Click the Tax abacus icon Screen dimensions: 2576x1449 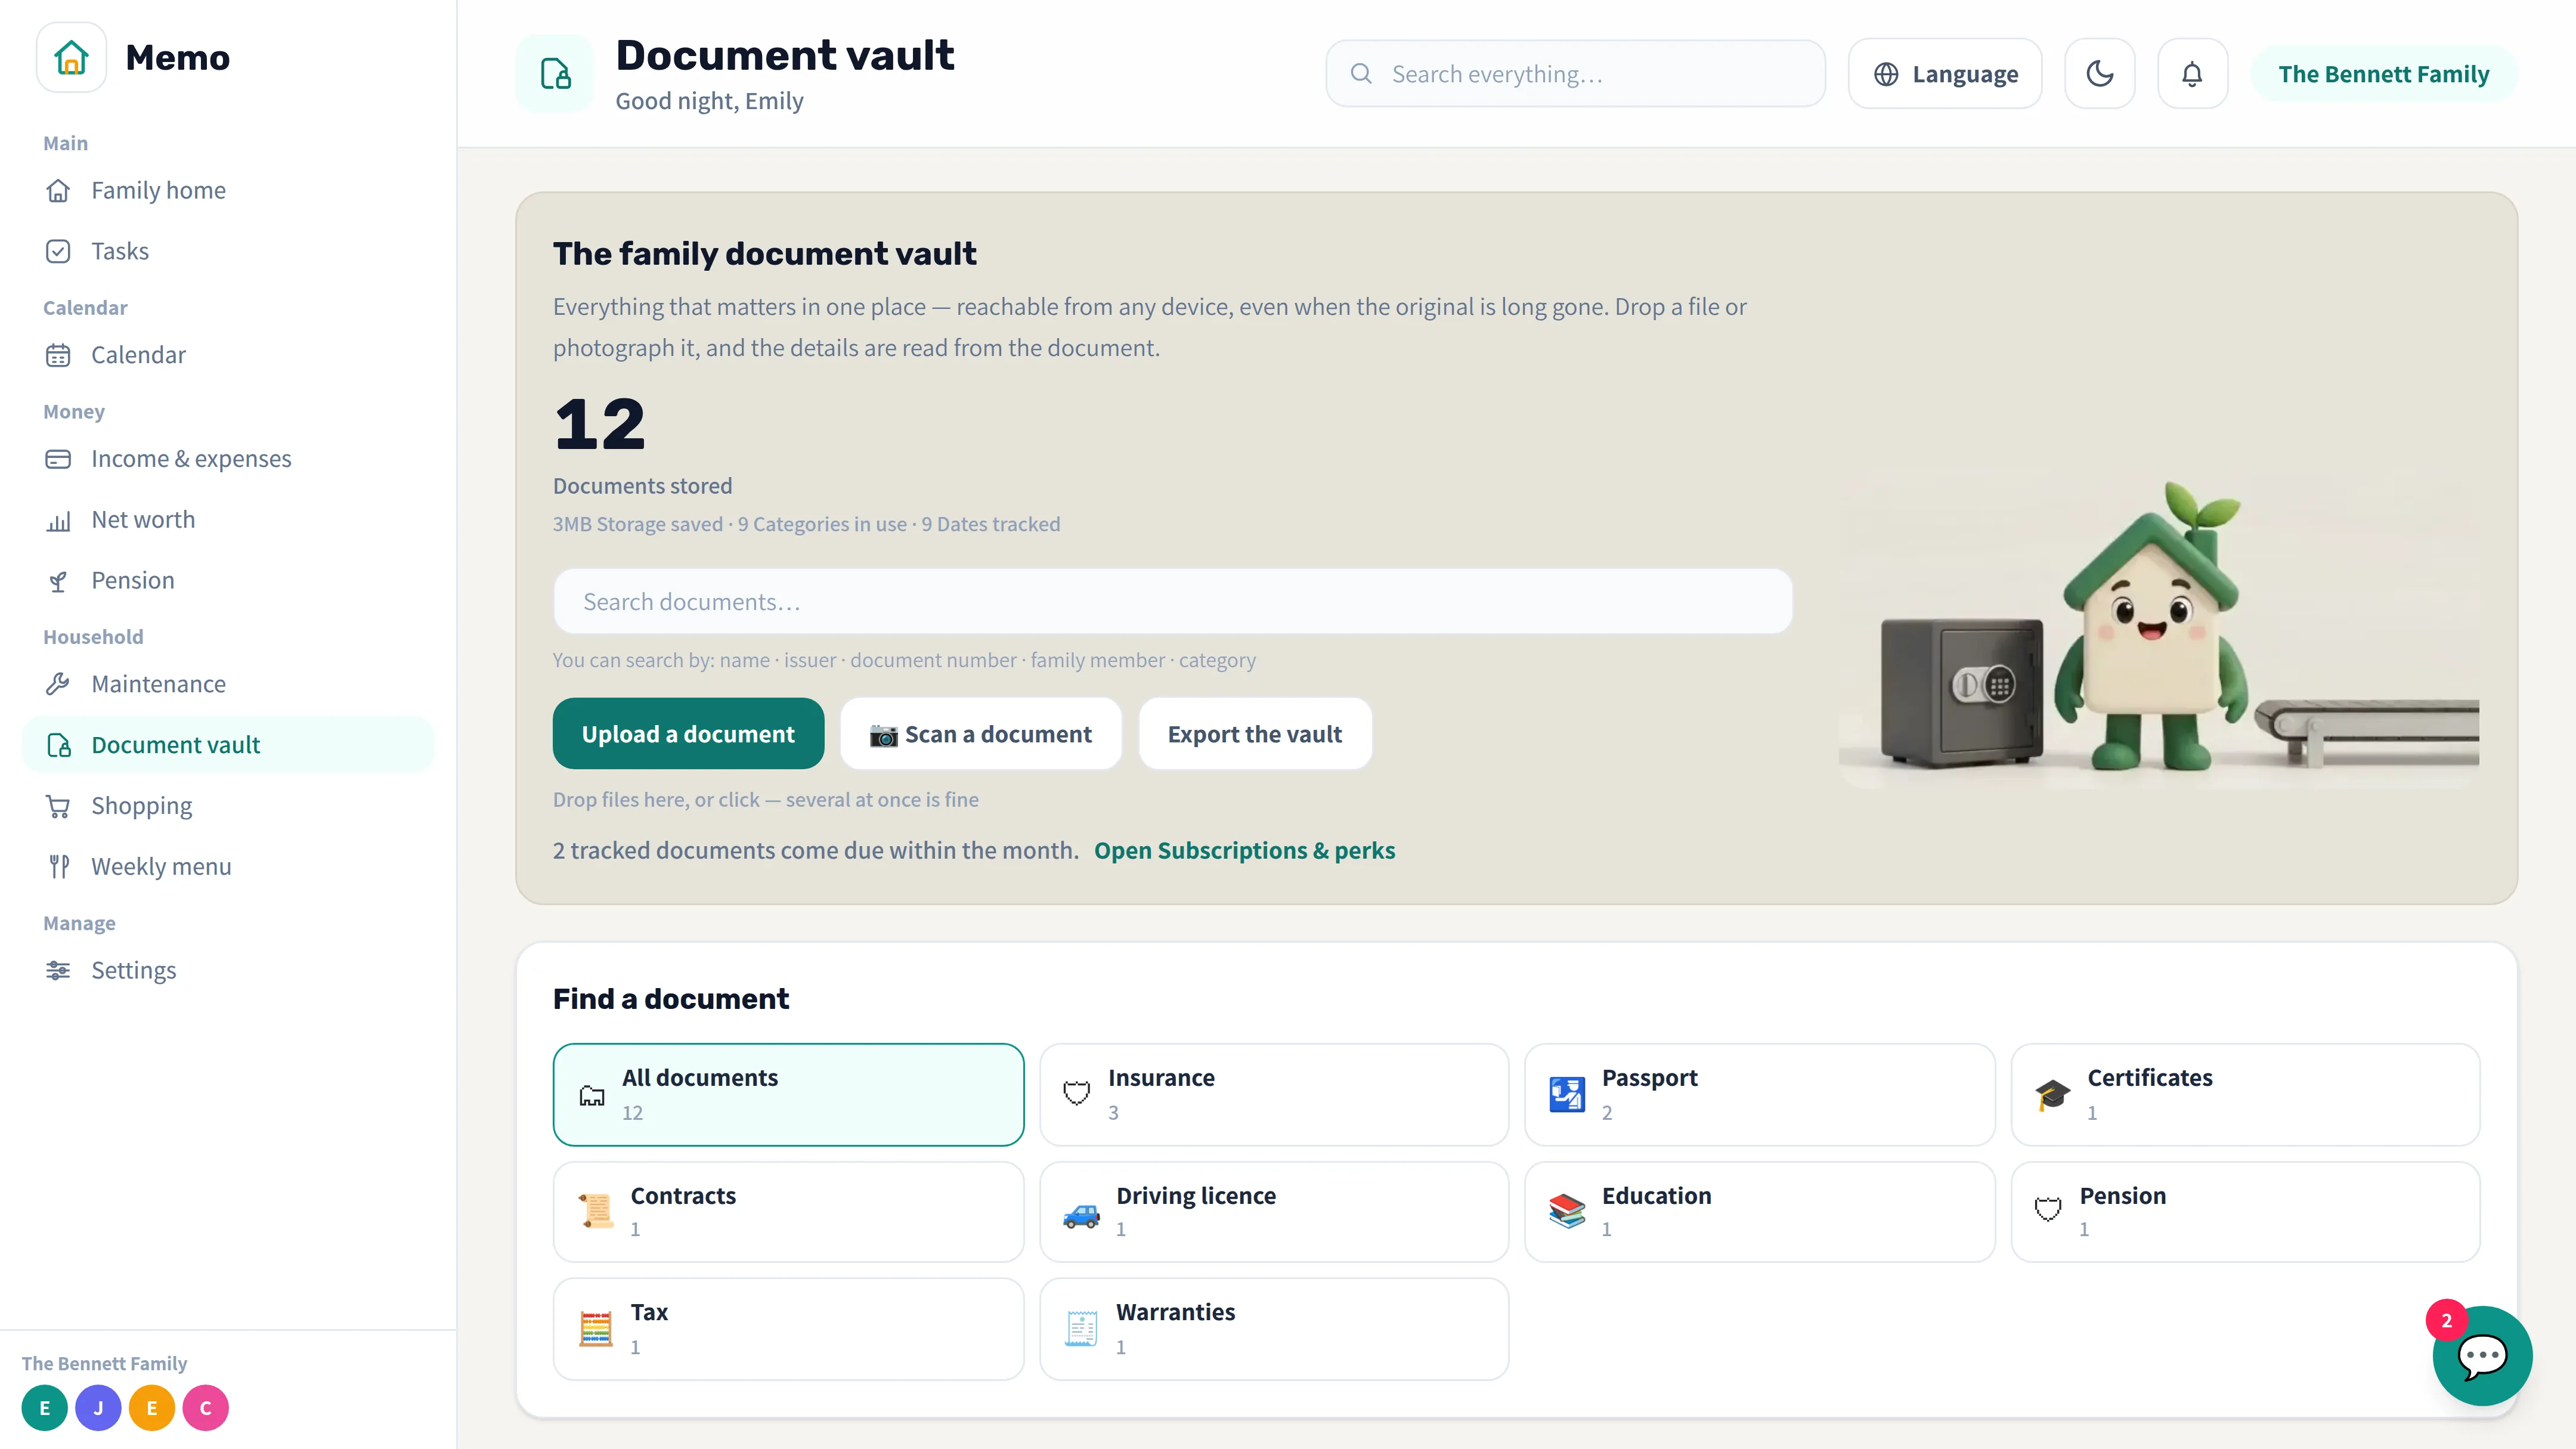[x=596, y=1328]
